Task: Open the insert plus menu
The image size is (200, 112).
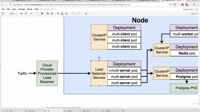Action: point(87,13)
